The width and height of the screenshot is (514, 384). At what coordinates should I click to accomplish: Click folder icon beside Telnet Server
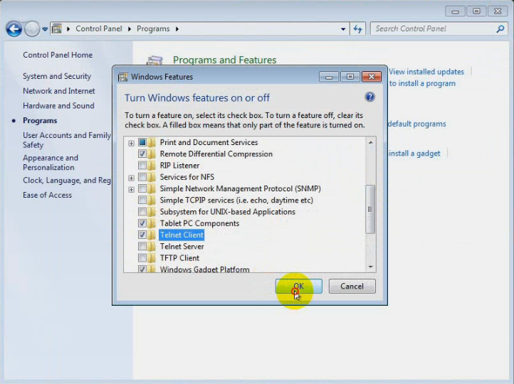(152, 246)
